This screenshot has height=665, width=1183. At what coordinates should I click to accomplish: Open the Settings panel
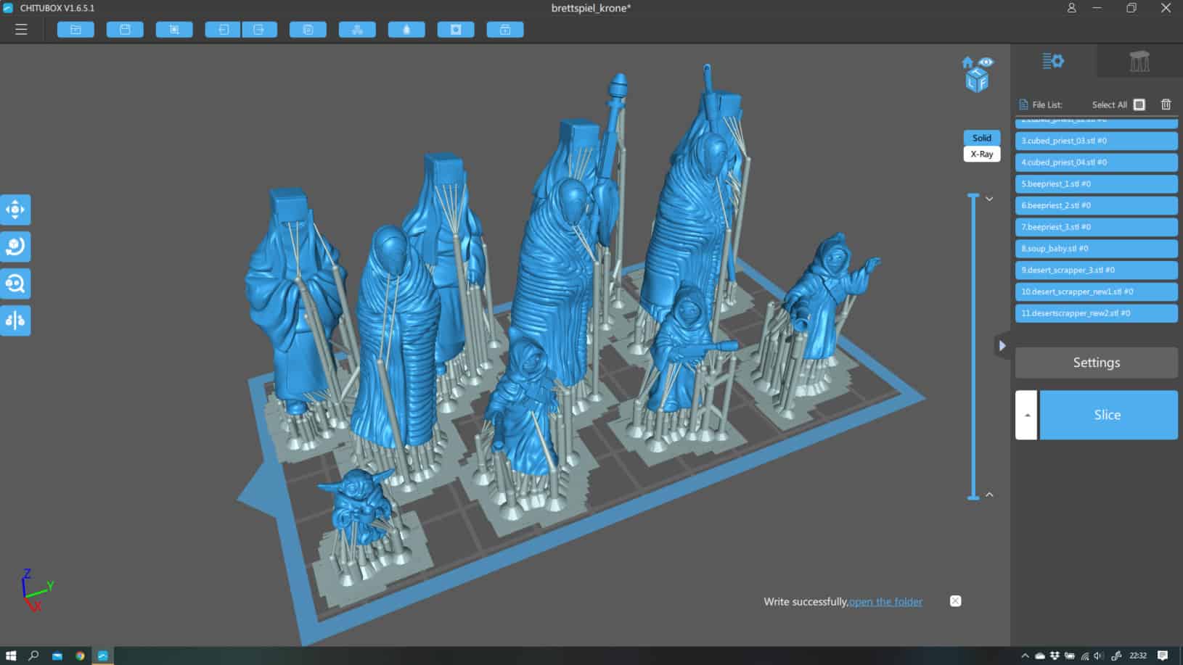pos(1097,362)
